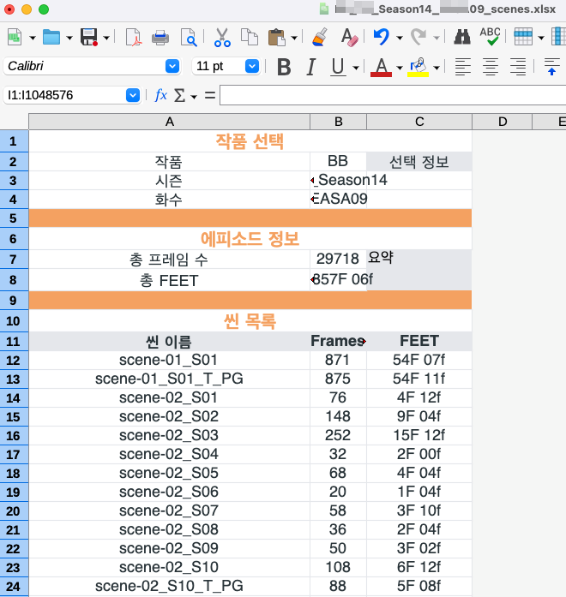Screen dimensions: 566x597
Task: Select column A header
Action: coord(170,122)
